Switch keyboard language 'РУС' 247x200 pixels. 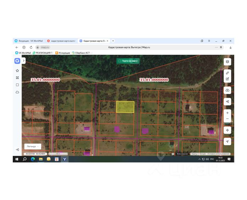pos(212,159)
